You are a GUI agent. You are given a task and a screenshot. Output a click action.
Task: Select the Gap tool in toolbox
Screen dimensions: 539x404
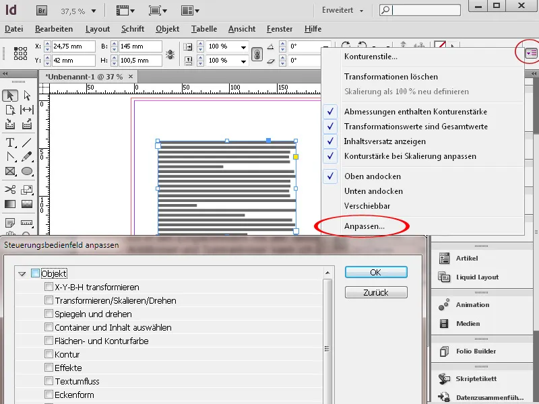(x=27, y=110)
